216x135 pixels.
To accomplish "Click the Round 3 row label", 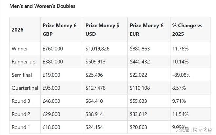I will [21, 101].
